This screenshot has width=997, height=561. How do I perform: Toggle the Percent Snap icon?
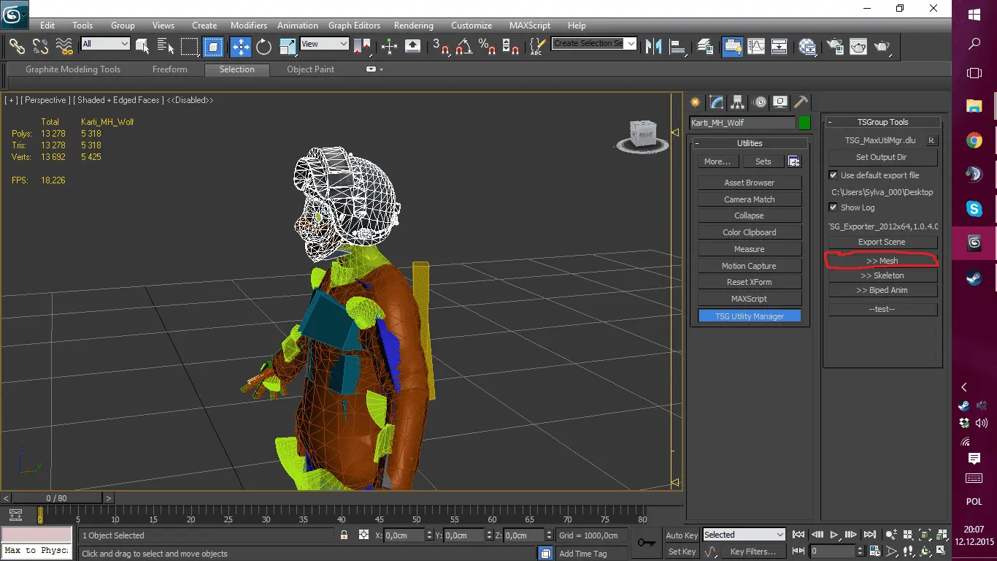[x=487, y=47]
